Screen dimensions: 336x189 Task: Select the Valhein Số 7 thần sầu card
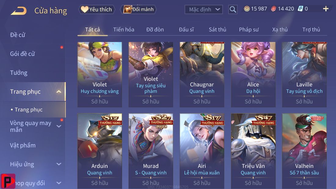[304, 151]
